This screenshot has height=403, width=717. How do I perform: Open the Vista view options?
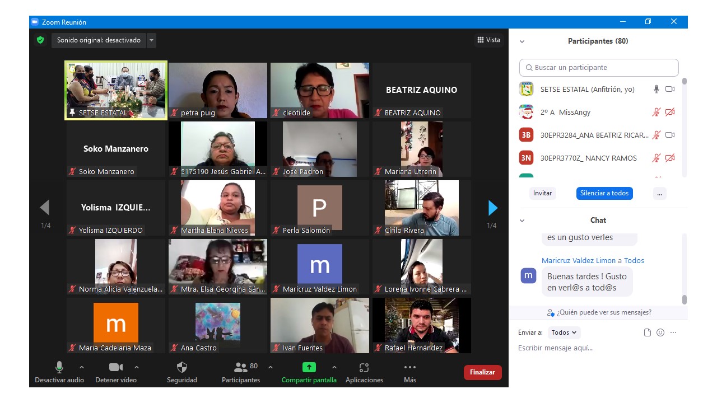point(488,40)
